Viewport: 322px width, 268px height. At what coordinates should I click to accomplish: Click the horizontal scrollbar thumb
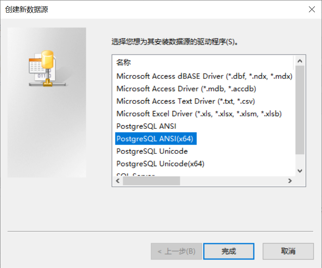click(151, 181)
